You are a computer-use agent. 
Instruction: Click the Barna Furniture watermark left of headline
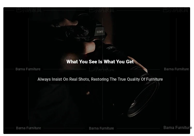coord(28,69)
